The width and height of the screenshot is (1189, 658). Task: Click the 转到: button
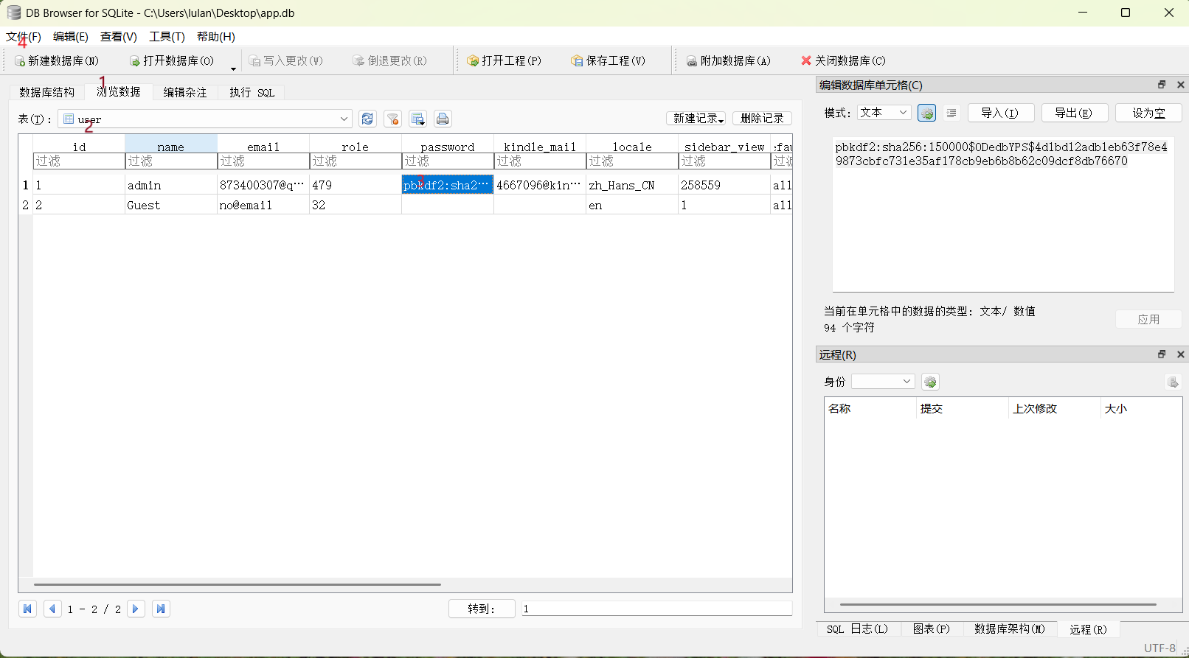(x=482, y=609)
